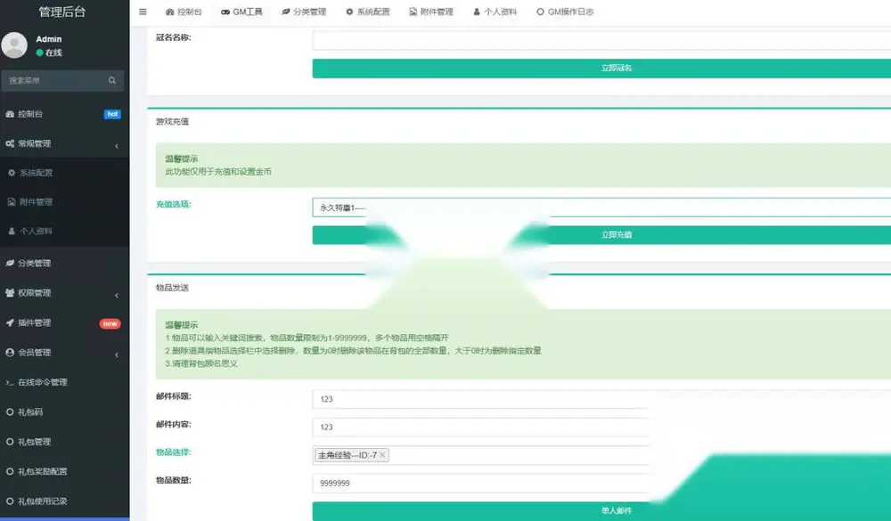This screenshot has height=521, width=891.
Task: Click the 常规管理 gears icon in sidebar
Action: click(x=10, y=143)
